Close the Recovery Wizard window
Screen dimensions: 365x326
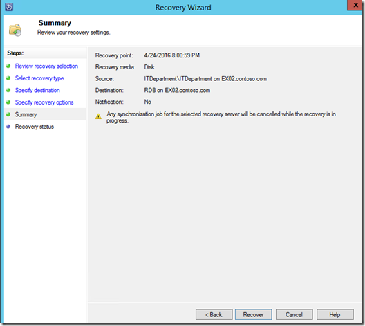[x=355, y=5]
